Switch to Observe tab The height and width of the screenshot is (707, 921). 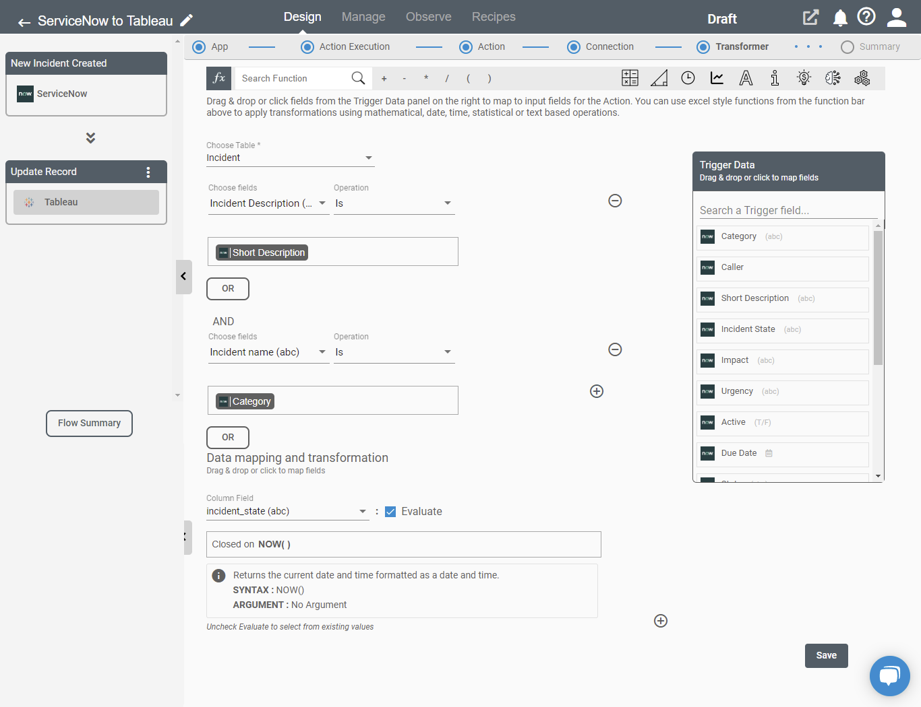(x=429, y=17)
